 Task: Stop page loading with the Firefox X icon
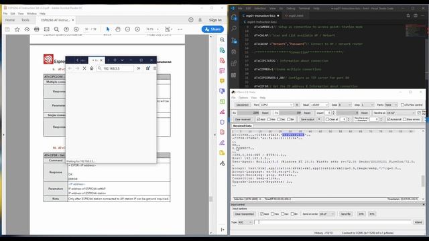tap(84, 68)
